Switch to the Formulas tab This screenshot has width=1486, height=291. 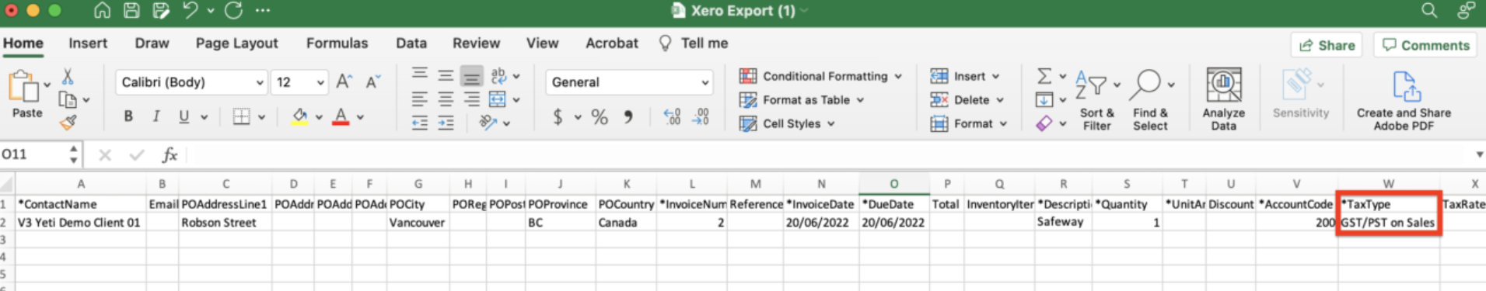point(337,43)
